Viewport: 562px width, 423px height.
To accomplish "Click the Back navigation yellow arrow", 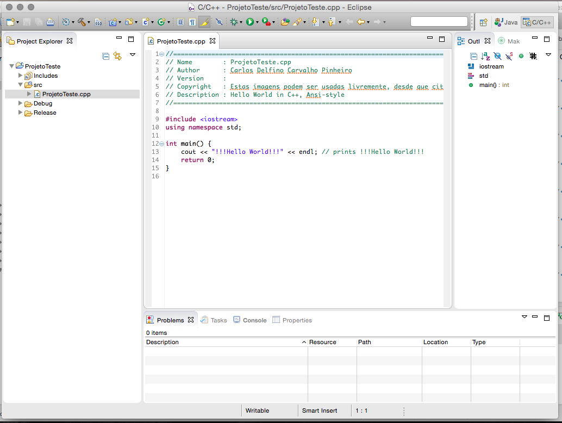I will click(x=361, y=22).
